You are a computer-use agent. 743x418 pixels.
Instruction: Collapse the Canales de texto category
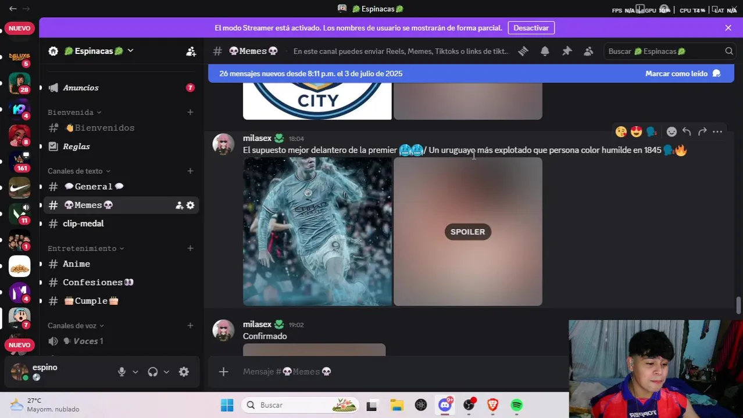coord(79,171)
